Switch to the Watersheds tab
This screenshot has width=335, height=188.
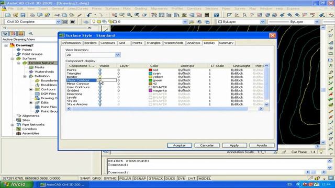click(x=174, y=43)
